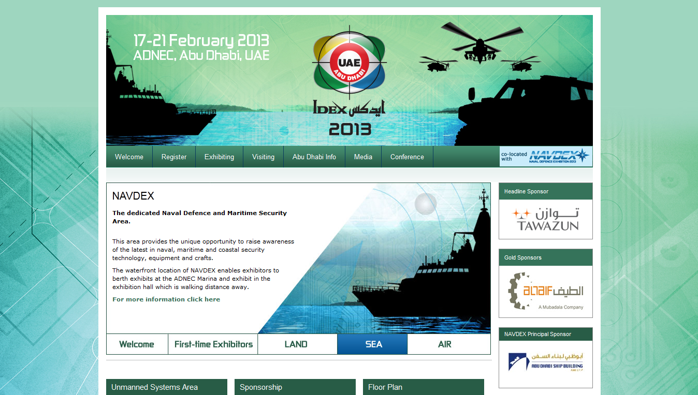Image resolution: width=698 pixels, height=395 pixels.
Task: Go to the Conference menu
Action: pos(407,157)
